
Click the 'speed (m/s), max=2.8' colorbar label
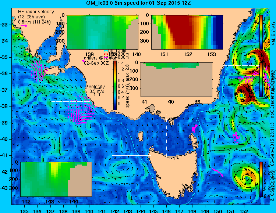[x=127, y=86]
